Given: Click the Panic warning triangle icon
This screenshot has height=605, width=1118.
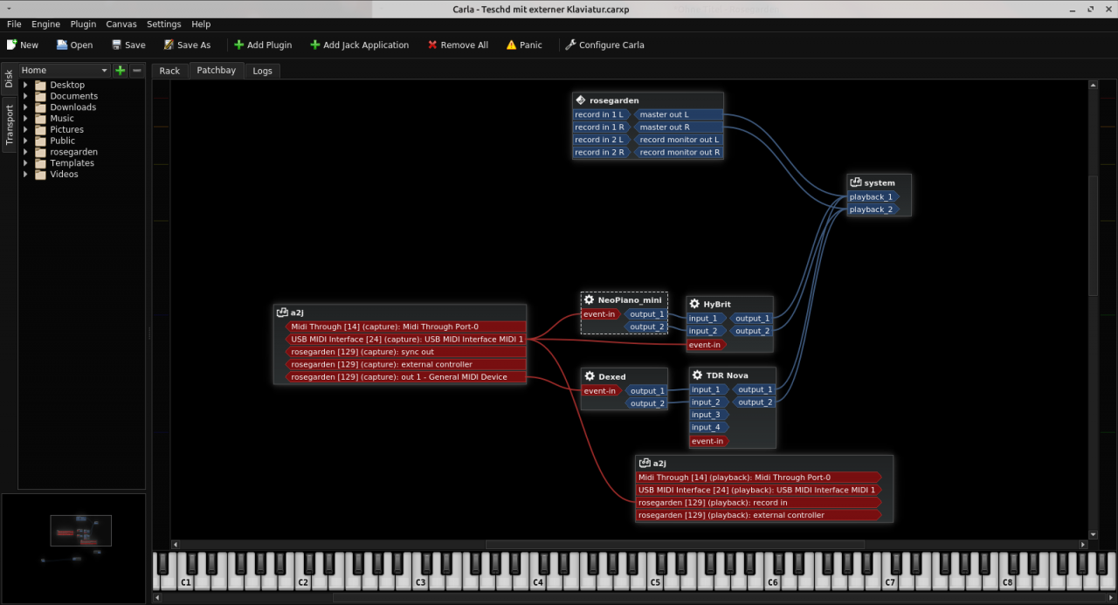Looking at the screenshot, I should [511, 45].
